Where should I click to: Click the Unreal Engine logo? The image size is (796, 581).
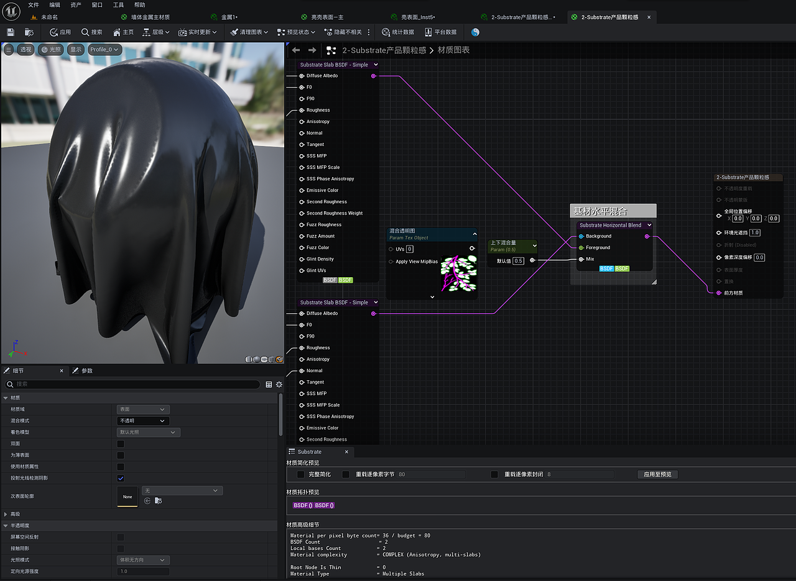pos(12,11)
